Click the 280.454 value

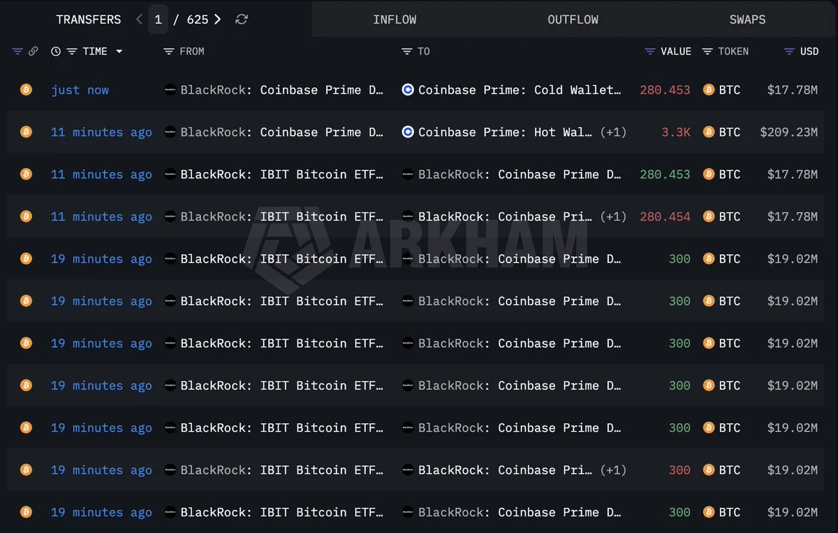(x=665, y=217)
